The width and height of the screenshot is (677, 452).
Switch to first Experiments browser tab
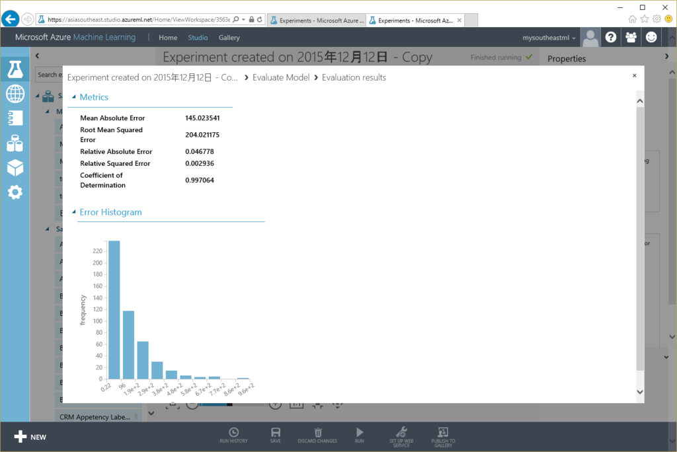(x=317, y=20)
